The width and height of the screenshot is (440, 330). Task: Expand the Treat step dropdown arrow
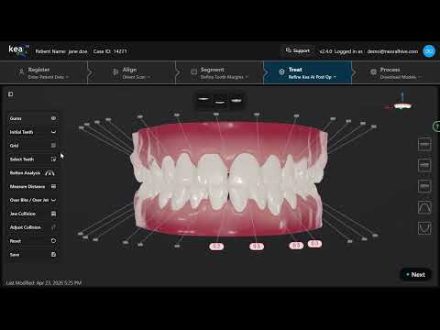click(335, 77)
